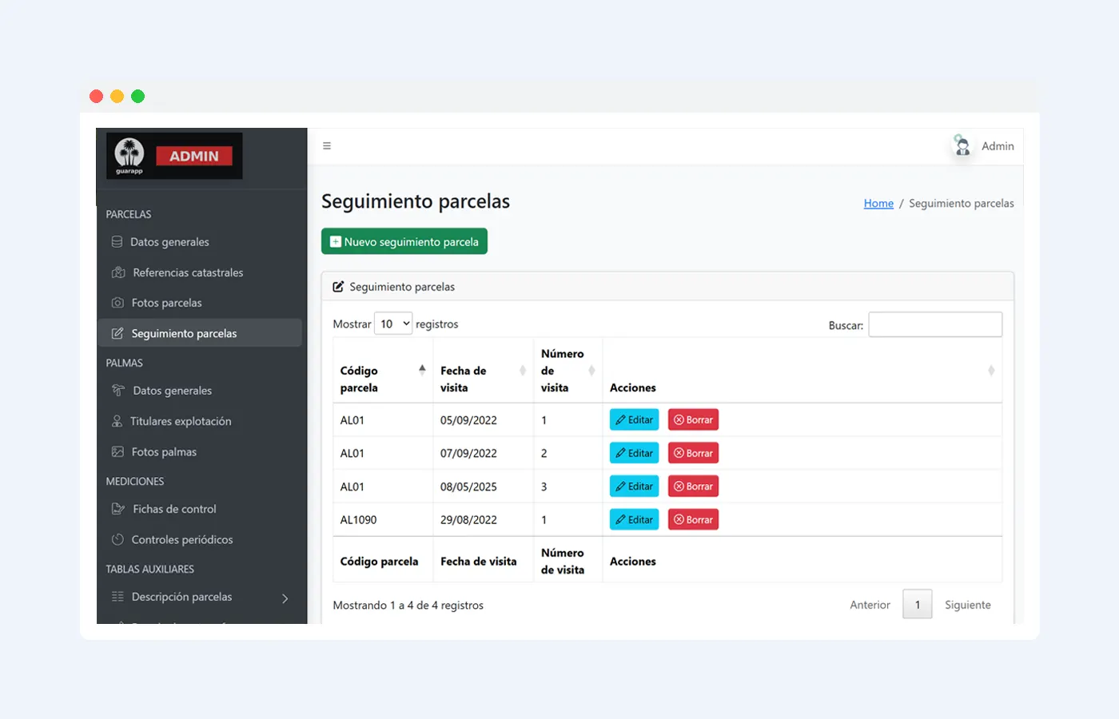Open Fotos palmas in the sidebar

coord(164,452)
